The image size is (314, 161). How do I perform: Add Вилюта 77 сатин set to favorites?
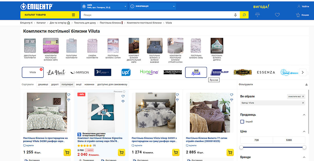pyautogui.click(x=232, y=95)
